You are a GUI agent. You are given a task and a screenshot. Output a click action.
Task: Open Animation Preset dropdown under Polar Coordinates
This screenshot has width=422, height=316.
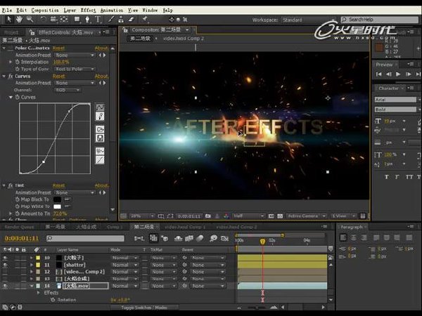[75, 55]
